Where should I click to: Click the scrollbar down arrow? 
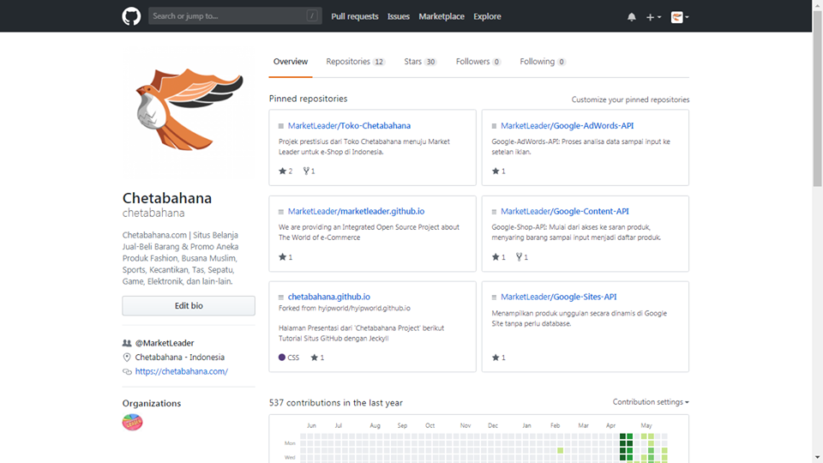pos(817,458)
